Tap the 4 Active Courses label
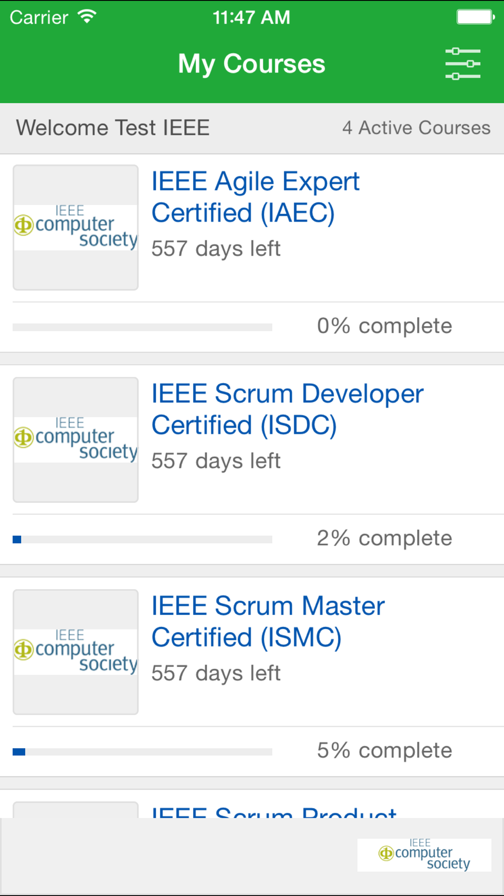The height and width of the screenshot is (896, 504). [416, 128]
